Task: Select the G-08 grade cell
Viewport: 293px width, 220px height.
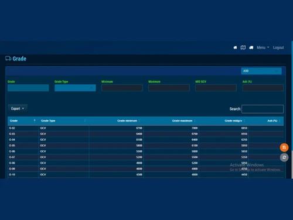Action: click(x=23, y=163)
